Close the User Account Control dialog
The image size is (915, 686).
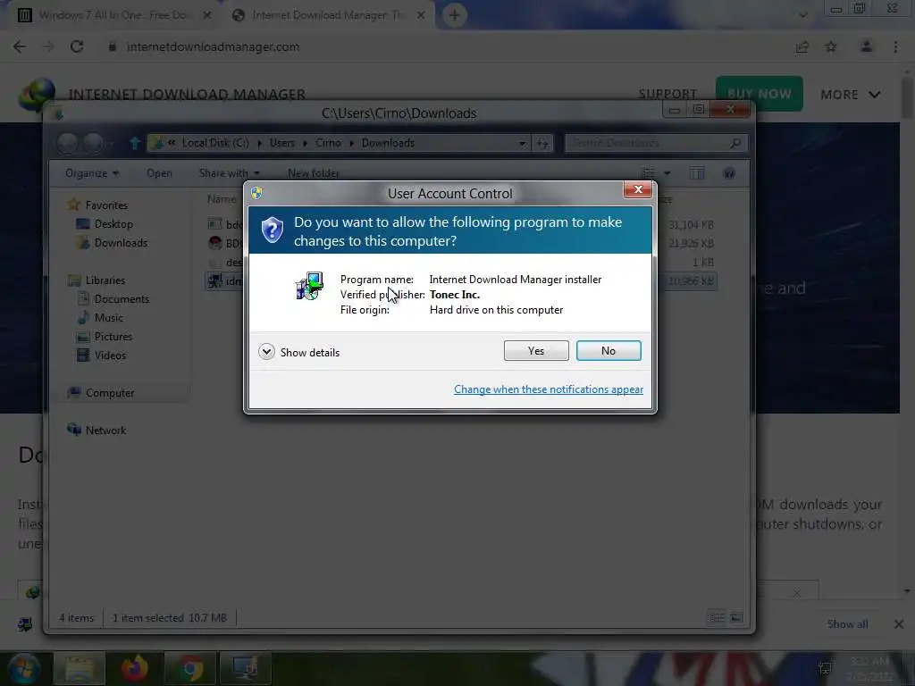coord(638,189)
